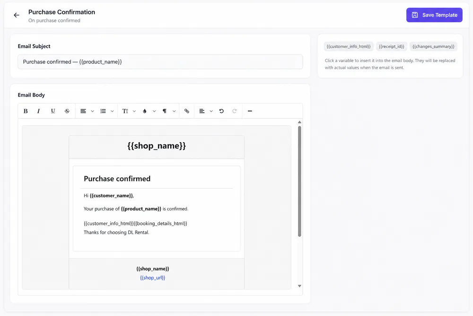This screenshot has width=473, height=316.
Task: Click the undo icon
Action: (x=221, y=111)
